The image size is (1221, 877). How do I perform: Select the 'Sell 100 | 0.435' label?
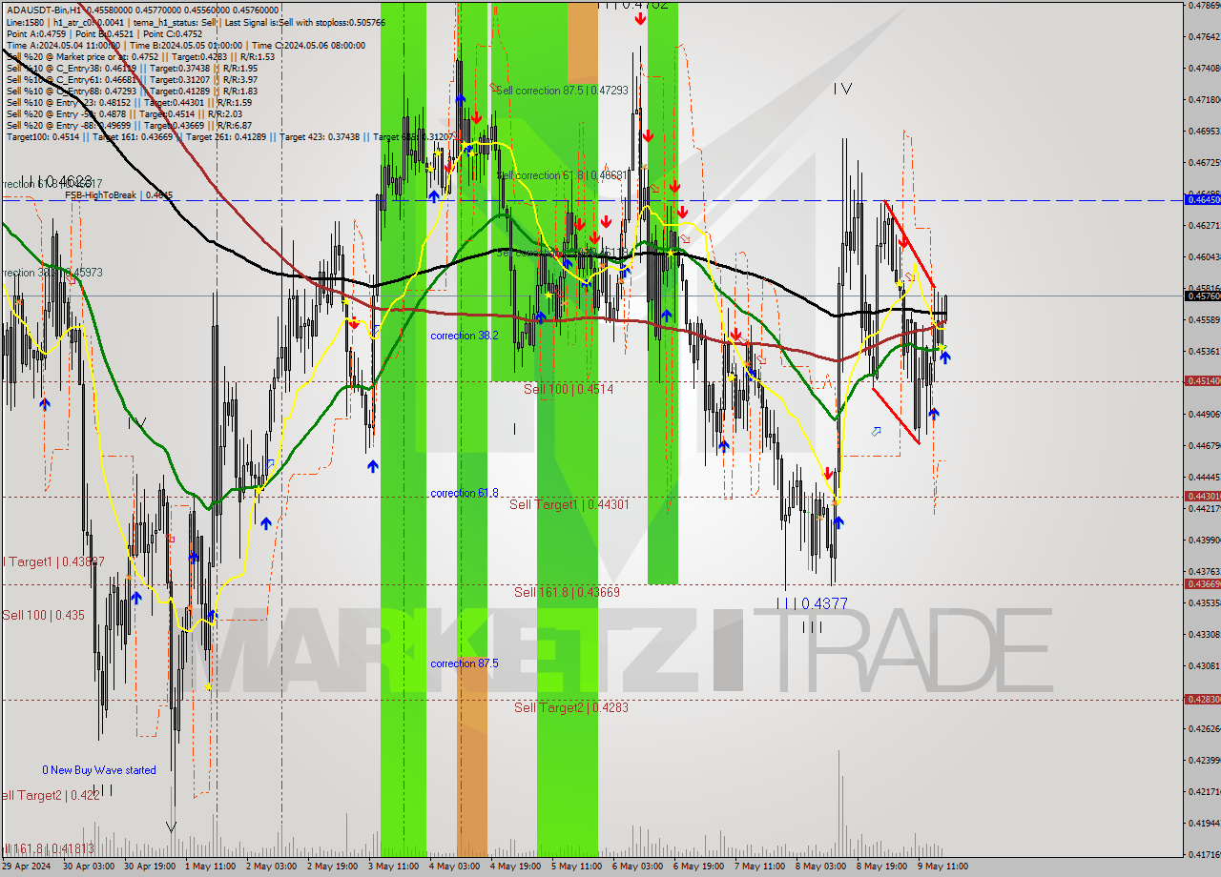[x=43, y=616]
